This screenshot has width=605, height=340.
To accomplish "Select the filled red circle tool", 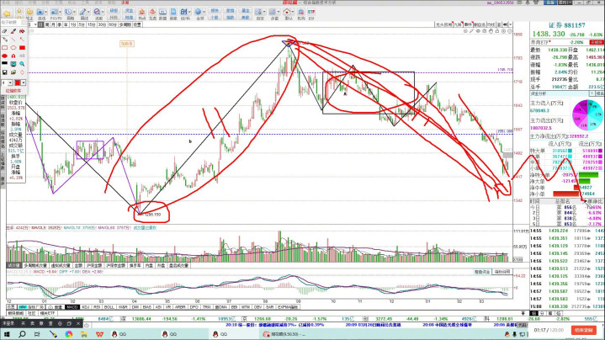I will 4,56.
